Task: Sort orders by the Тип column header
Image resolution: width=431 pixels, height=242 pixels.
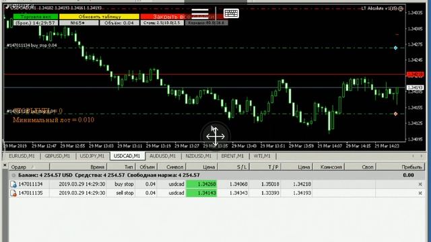Action: coord(121,167)
